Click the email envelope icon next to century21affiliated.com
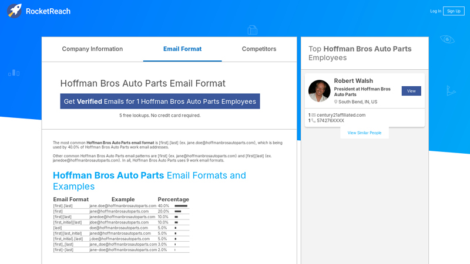The image size is (470, 264). (314, 115)
